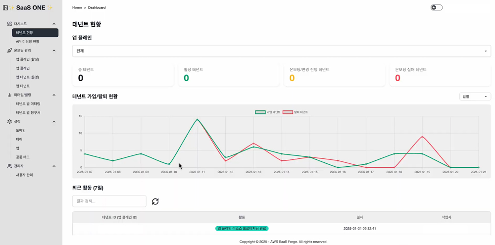Toggle the dark mode switch
The image size is (495, 245).
(436, 7)
